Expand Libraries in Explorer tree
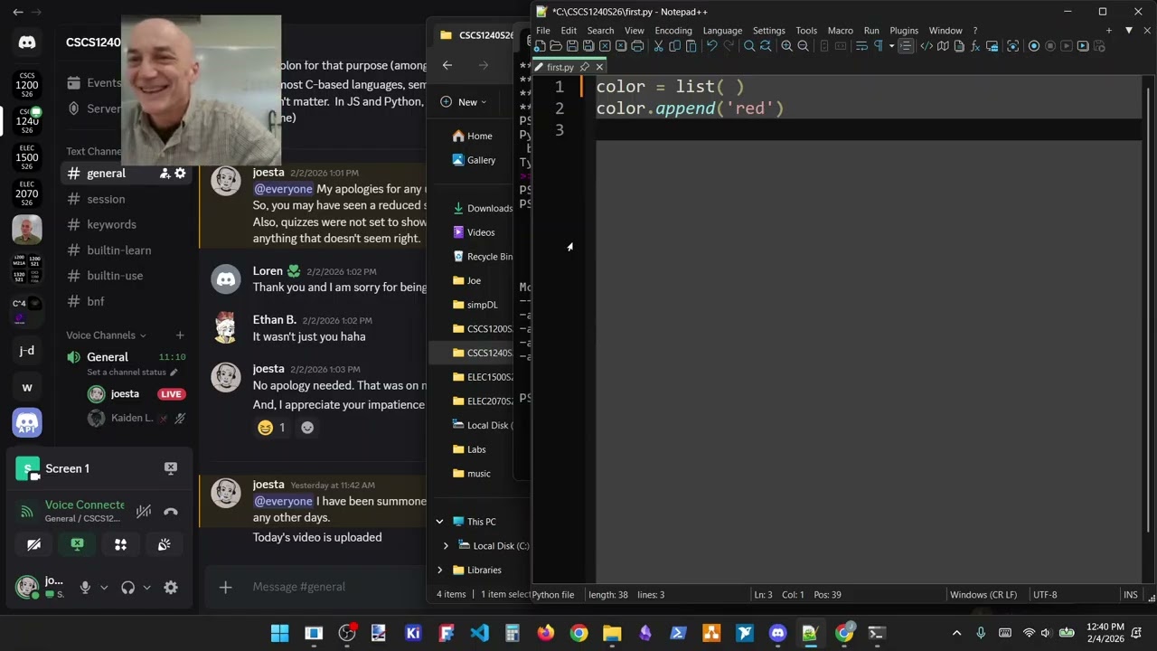Image resolution: width=1157 pixels, height=651 pixels. (x=440, y=571)
